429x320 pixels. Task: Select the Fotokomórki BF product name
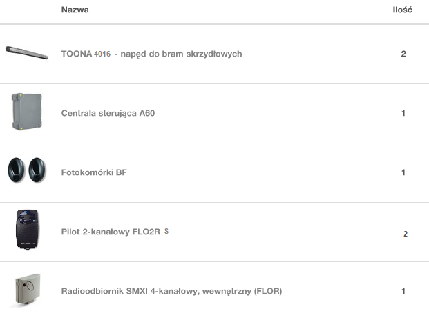coord(94,172)
